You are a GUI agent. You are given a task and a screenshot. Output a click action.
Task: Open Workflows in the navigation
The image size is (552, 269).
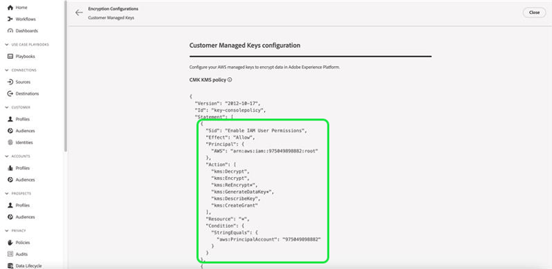pos(26,19)
